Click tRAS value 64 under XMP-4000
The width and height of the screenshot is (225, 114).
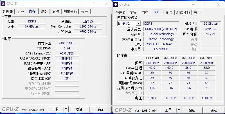[207, 83]
